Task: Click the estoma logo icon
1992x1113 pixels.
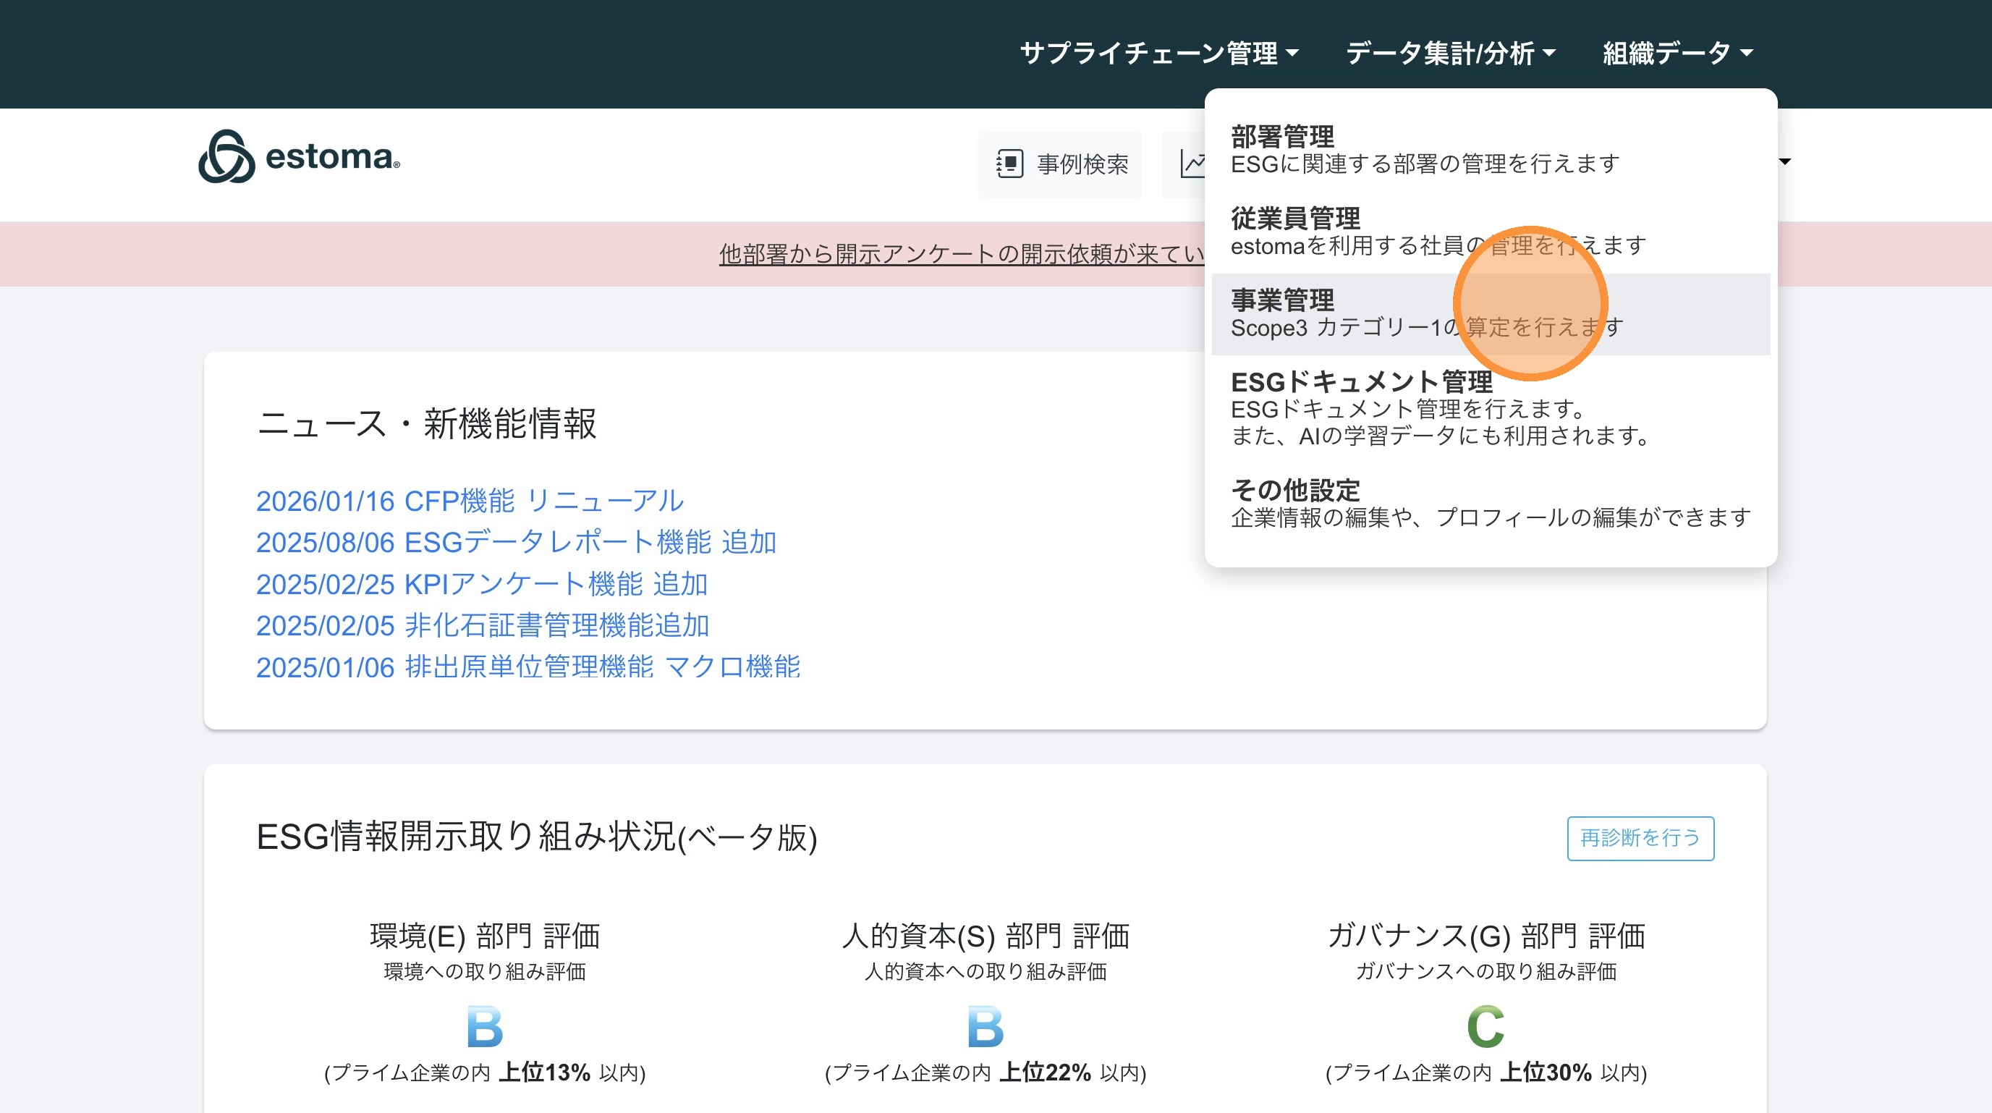Action: click(226, 156)
